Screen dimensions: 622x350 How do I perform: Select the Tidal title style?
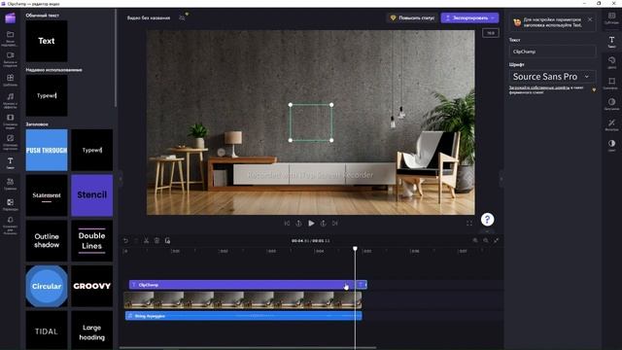[x=47, y=331]
